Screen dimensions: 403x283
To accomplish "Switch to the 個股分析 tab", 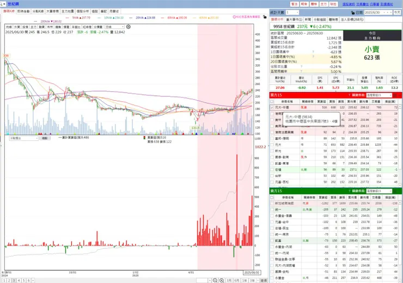I will (82, 11).
